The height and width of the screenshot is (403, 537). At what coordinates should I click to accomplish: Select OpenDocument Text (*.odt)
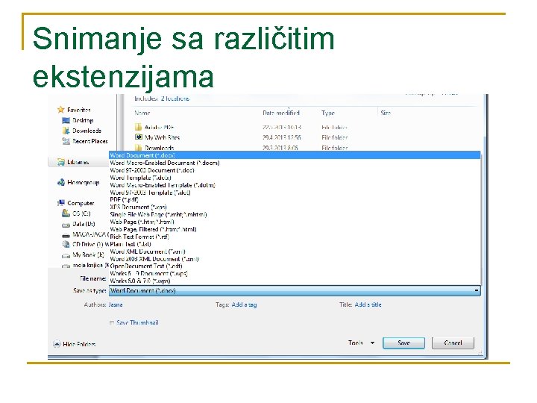[295, 266]
